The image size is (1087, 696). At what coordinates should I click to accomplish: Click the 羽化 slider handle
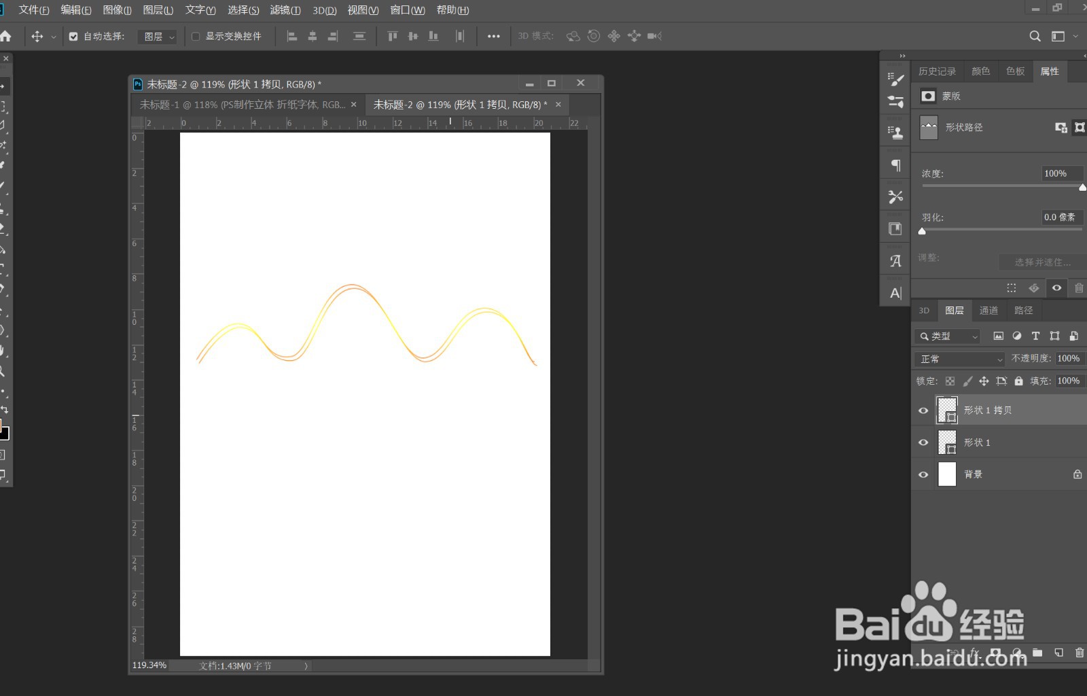[922, 231]
